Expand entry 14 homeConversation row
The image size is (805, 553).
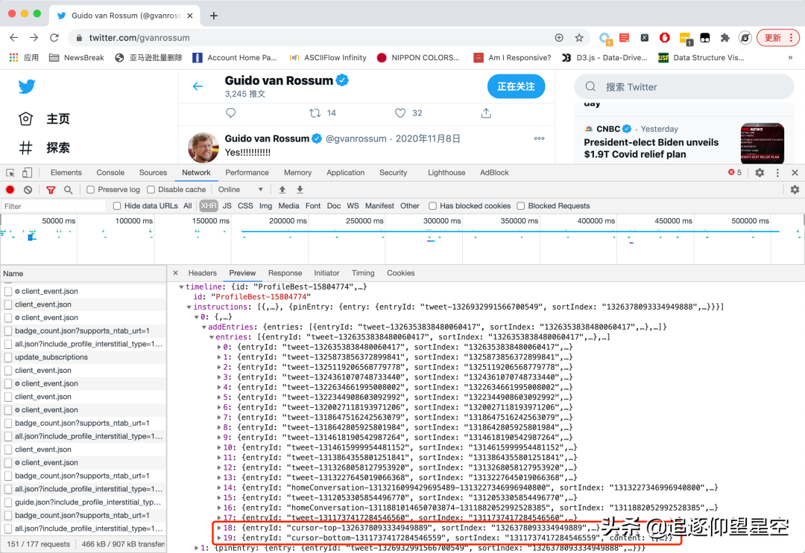(x=219, y=488)
